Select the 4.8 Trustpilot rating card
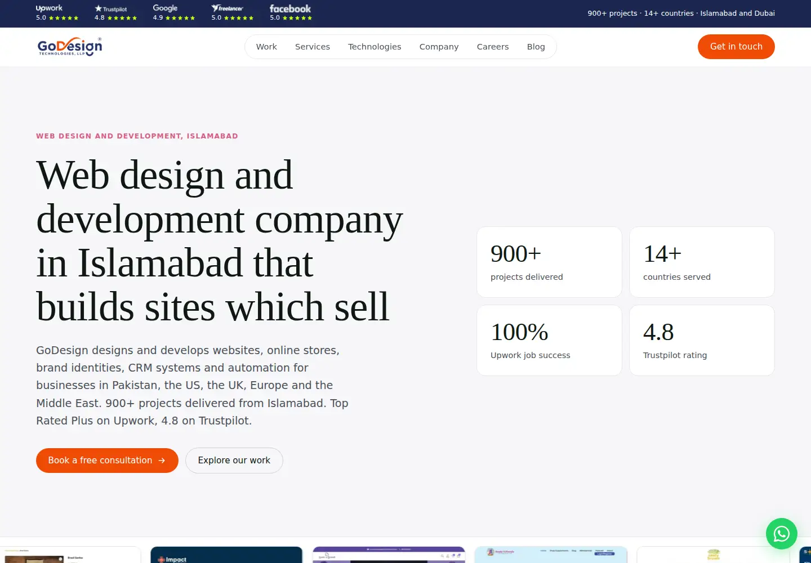Image resolution: width=811 pixels, height=563 pixels. point(702,341)
